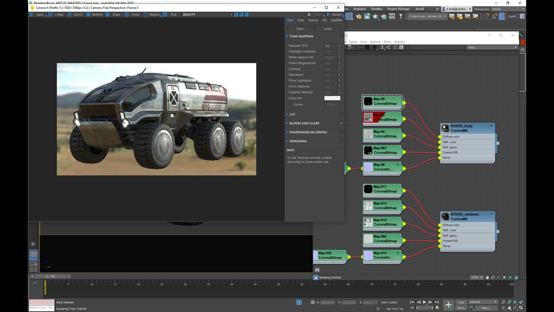
Task: Open the Utilities menu in the material editor
Action: (x=399, y=42)
